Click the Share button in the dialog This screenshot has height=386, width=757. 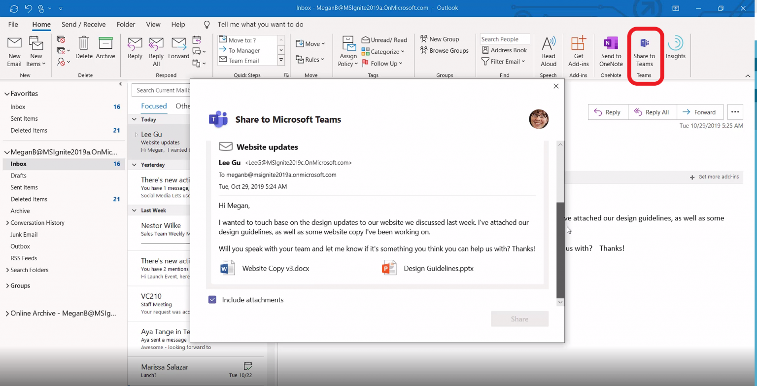click(519, 319)
